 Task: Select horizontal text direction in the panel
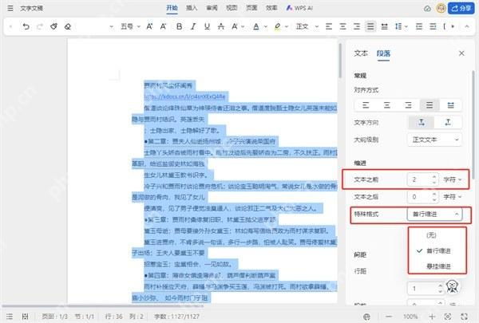coord(422,123)
